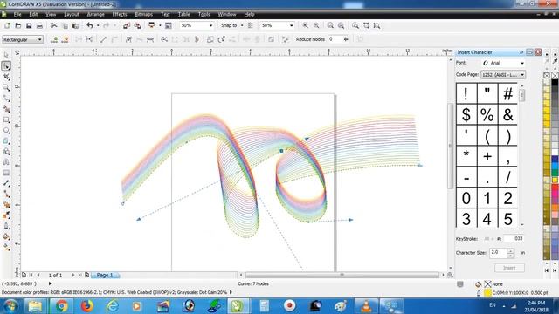559x314 pixels.
Task: Select the Fill tool in toolbox
Action: (6, 236)
